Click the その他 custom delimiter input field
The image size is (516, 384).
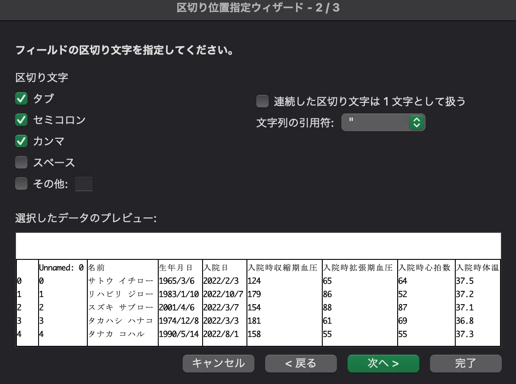click(84, 184)
